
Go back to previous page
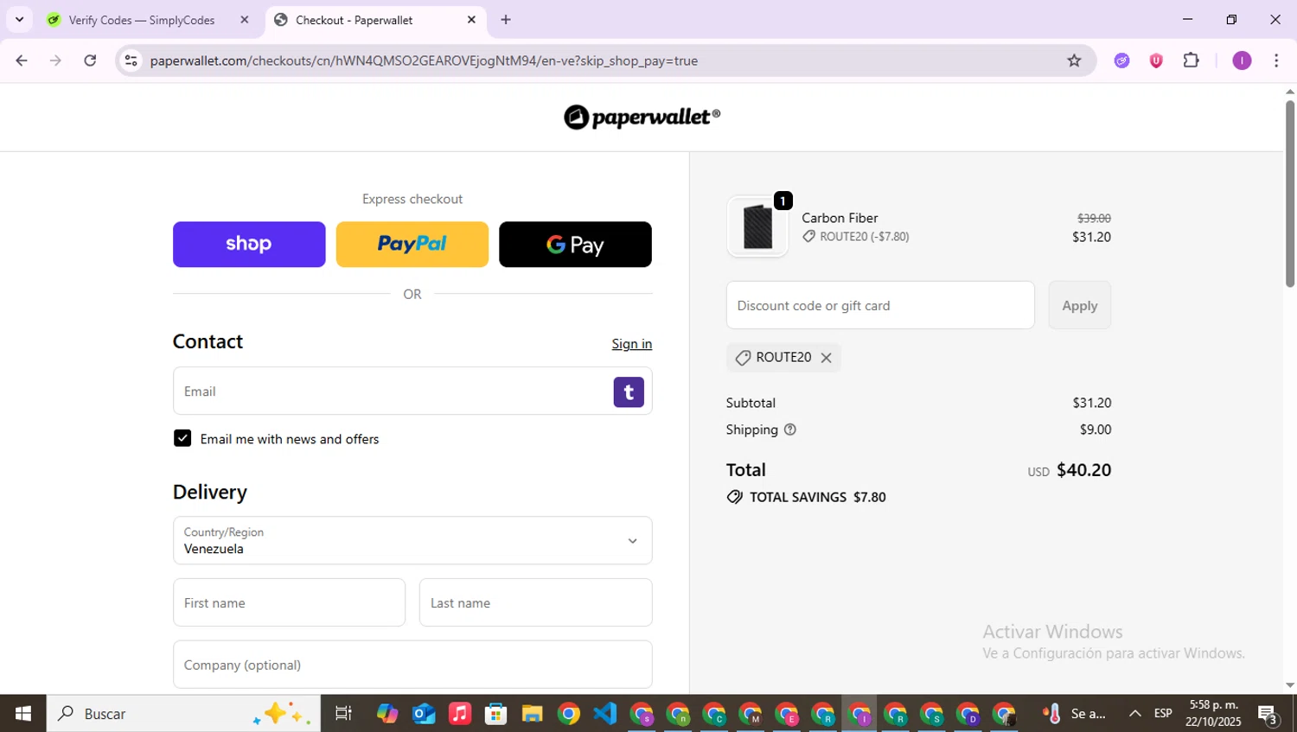pyautogui.click(x=22, y=60)
